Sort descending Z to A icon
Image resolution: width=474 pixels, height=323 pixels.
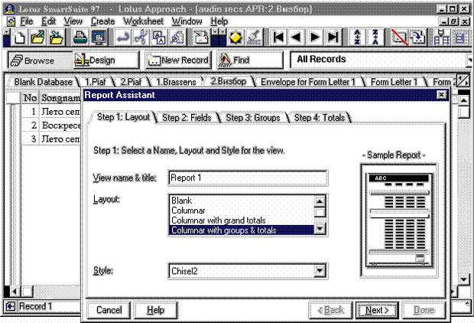[375, 38]
